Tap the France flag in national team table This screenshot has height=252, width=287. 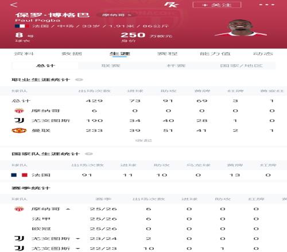[19, 175]
